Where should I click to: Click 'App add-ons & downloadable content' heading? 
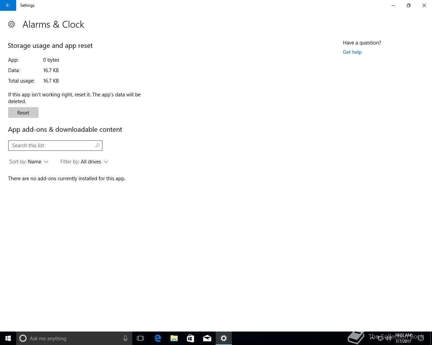click(65, 129)
